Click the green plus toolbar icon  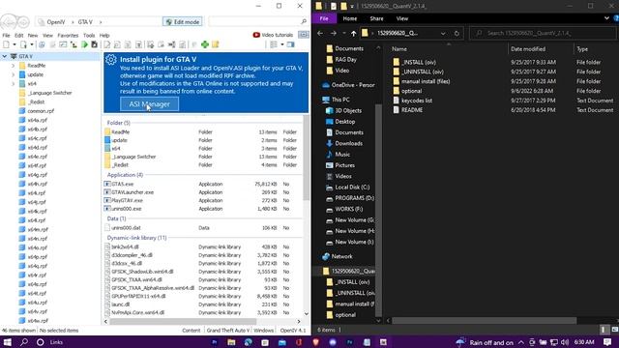205,44
